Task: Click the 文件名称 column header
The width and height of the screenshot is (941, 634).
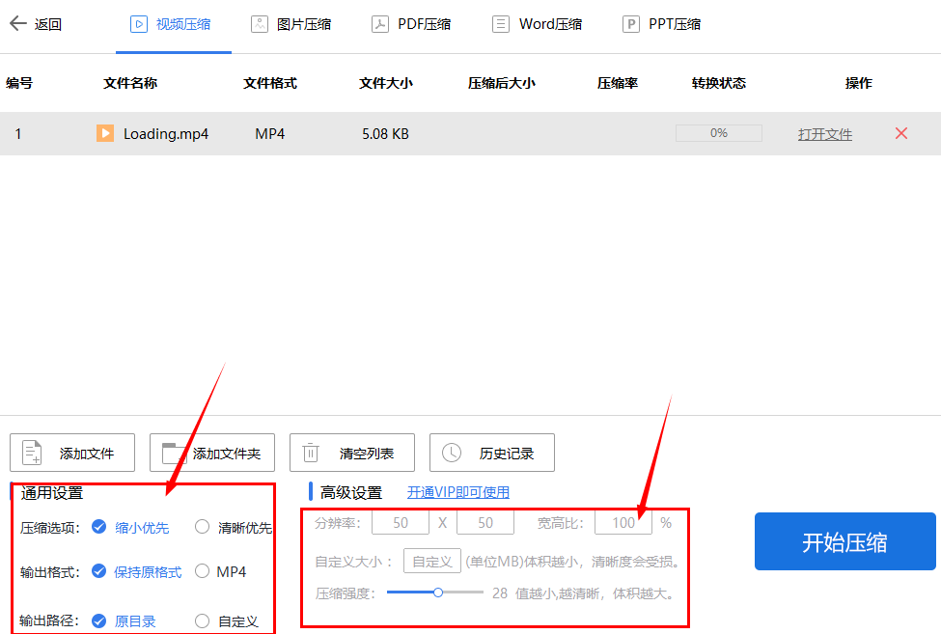Action: coord(130,83)
